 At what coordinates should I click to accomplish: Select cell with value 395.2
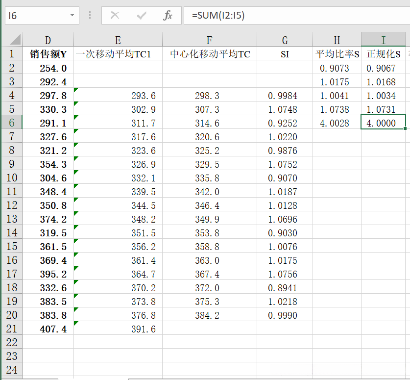[48, 274]
